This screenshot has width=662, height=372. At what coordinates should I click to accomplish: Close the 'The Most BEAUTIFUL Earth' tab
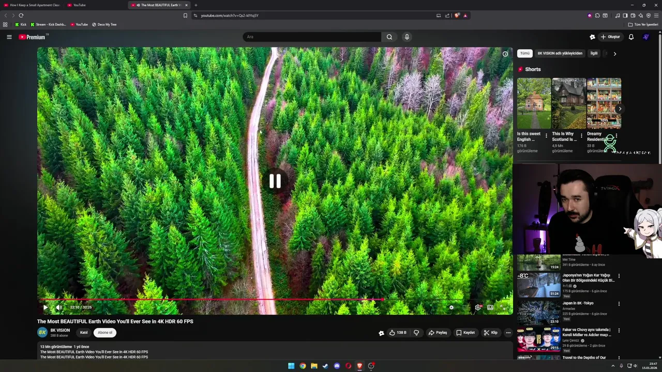(187, 5)
